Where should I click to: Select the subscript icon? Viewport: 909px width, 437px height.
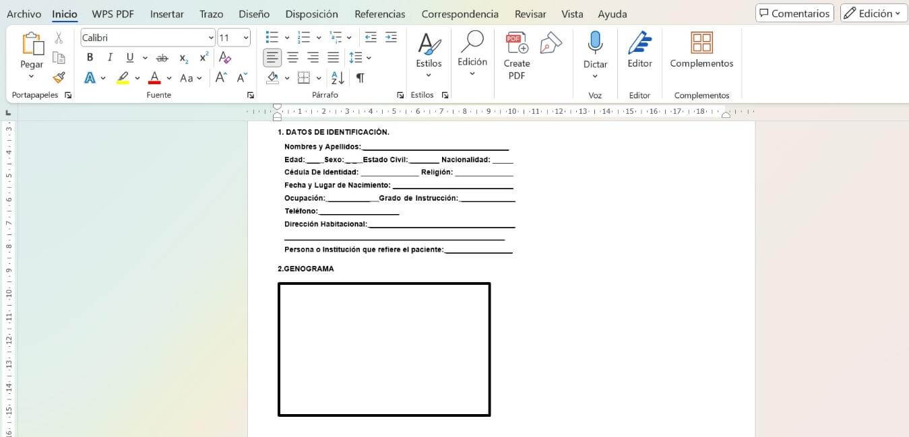coord(183,59)
